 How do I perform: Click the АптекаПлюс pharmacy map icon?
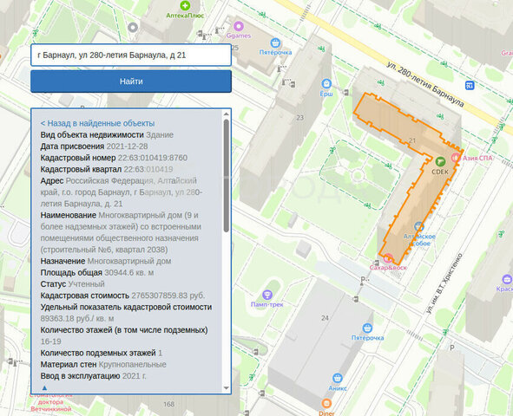[185, 5]
